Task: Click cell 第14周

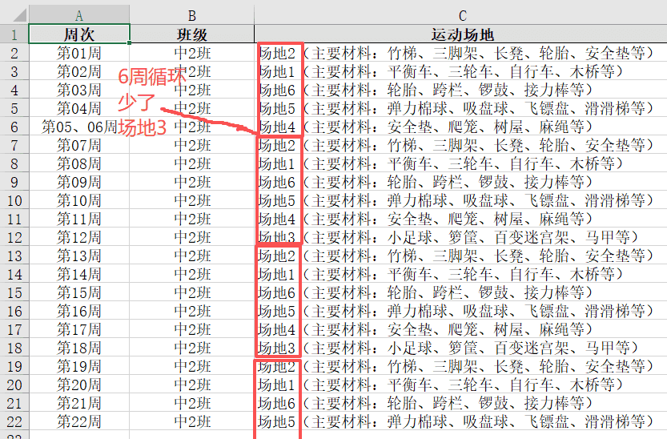Action: pyautogui.click(x=79, y=274)
